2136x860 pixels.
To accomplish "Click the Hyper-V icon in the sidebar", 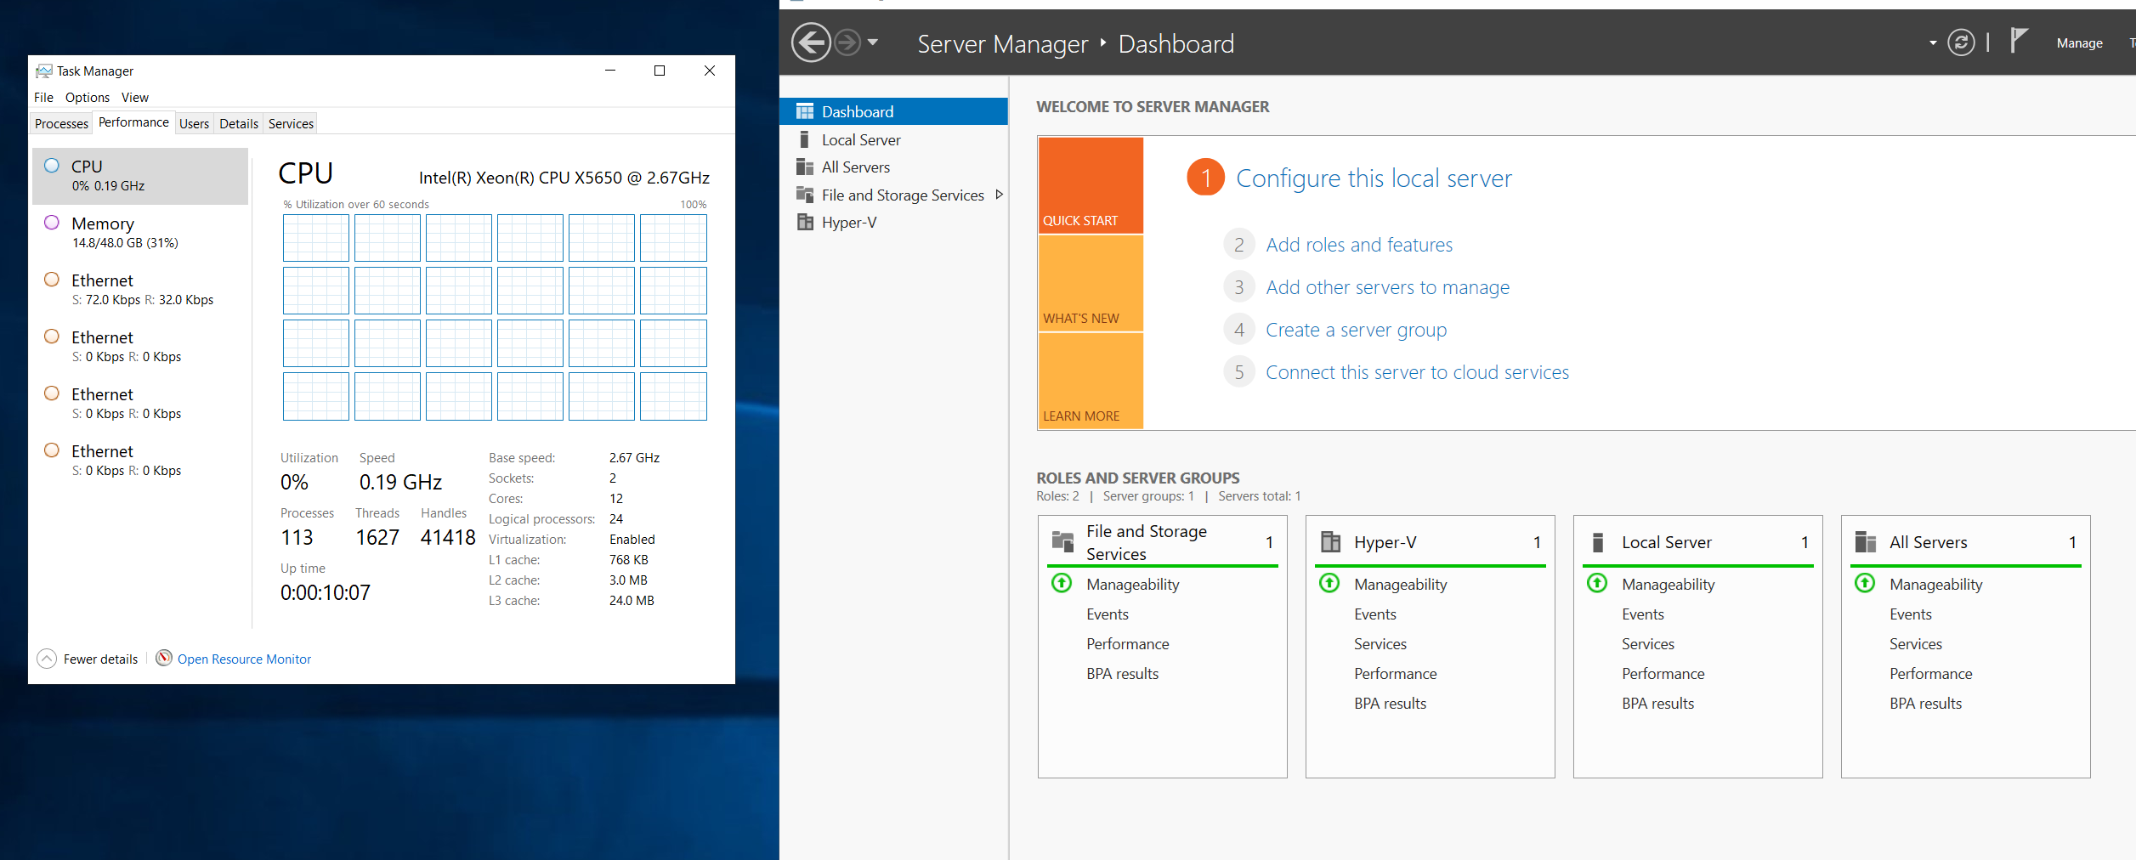I will coord(804,223).
